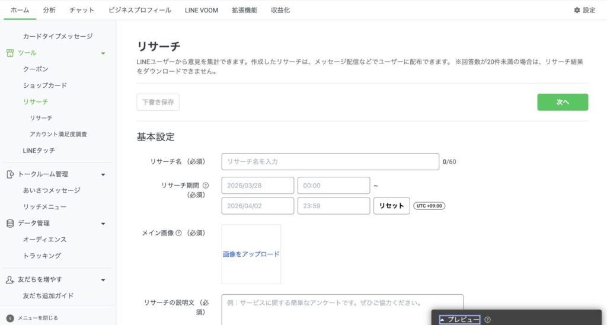Image resolution: width=607 pixels, height=325 pixels.
Task: Collapse the トークルーム管理 section arrow
Action: coord(103,175)
